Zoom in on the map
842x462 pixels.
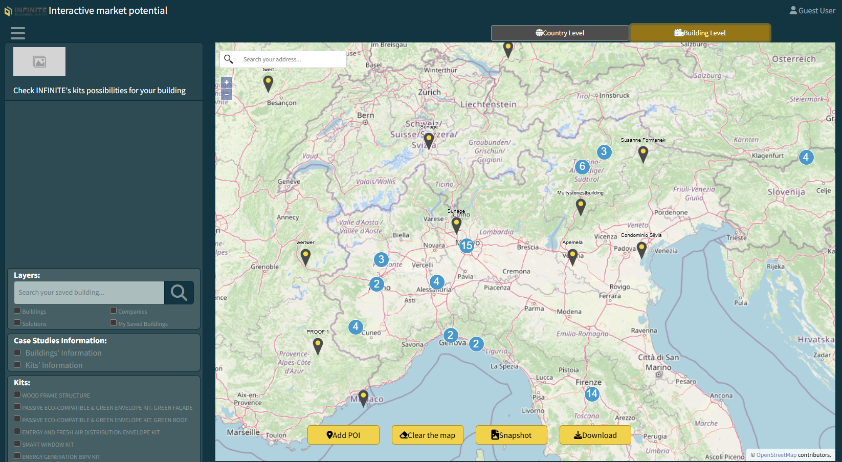(x=227, y=82)
